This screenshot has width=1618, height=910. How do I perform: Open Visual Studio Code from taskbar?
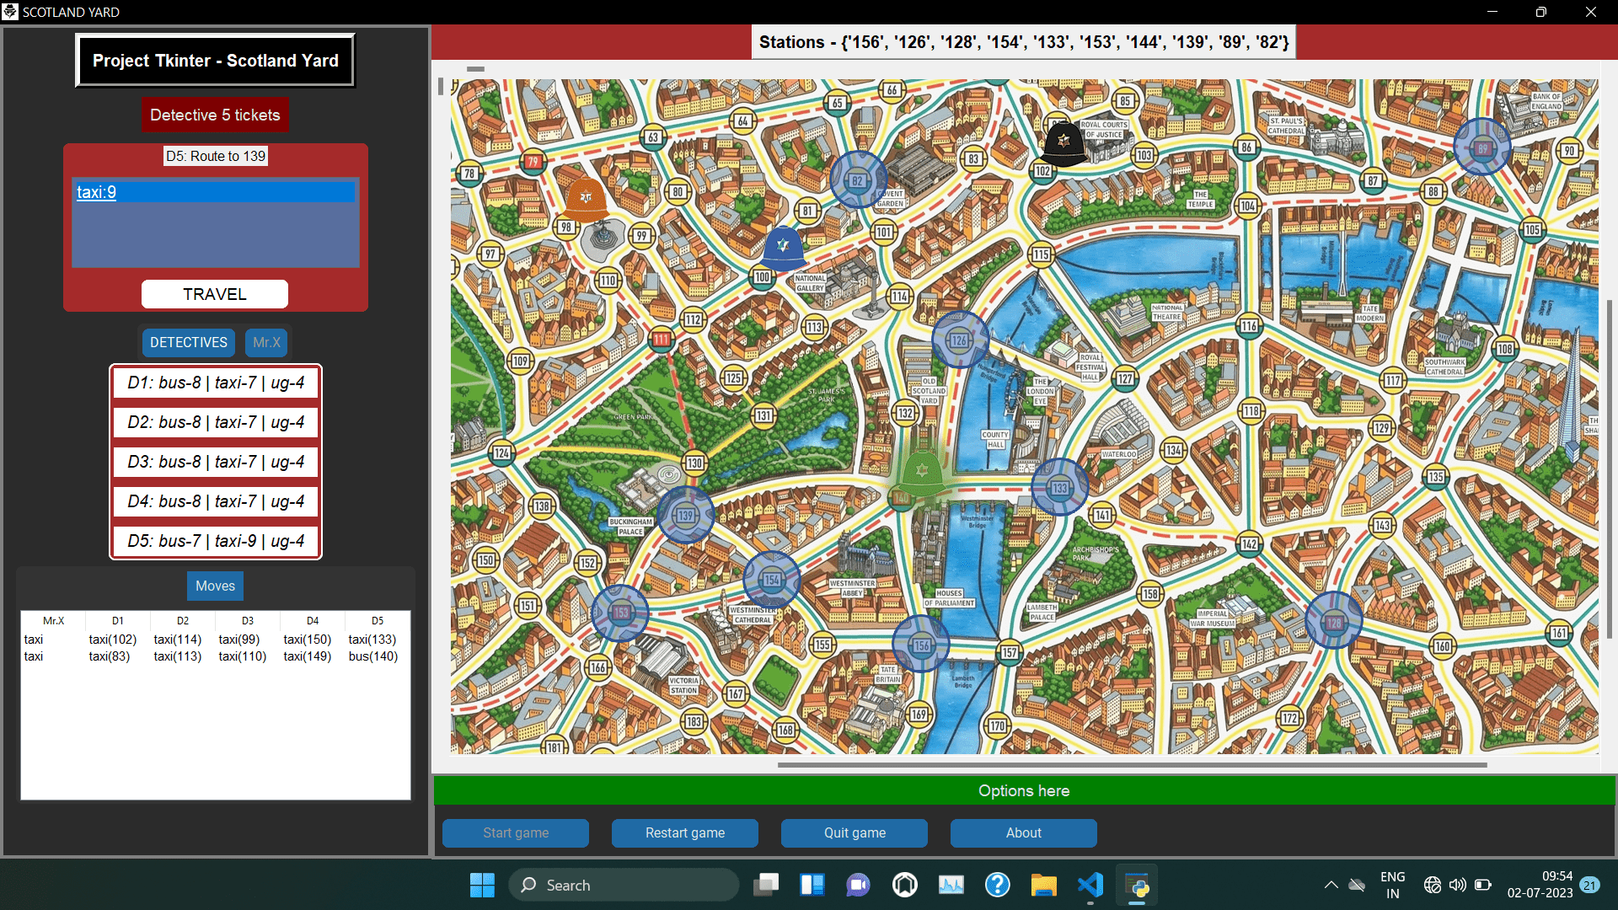tap(1090, 885)
